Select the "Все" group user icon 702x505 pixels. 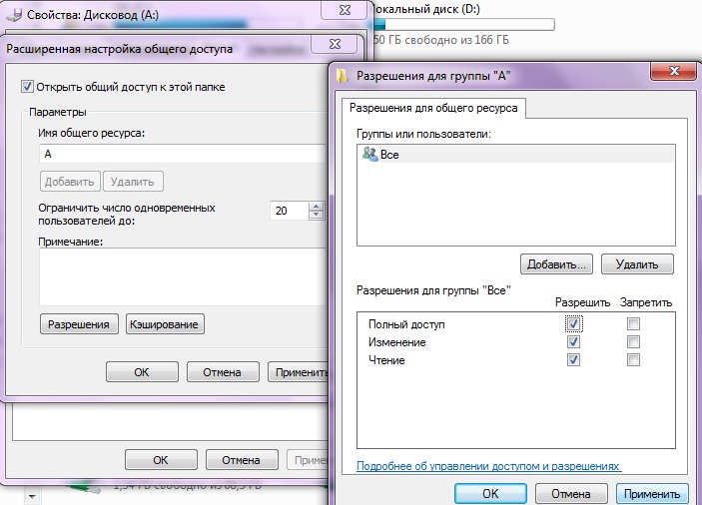tap(369, 154)
